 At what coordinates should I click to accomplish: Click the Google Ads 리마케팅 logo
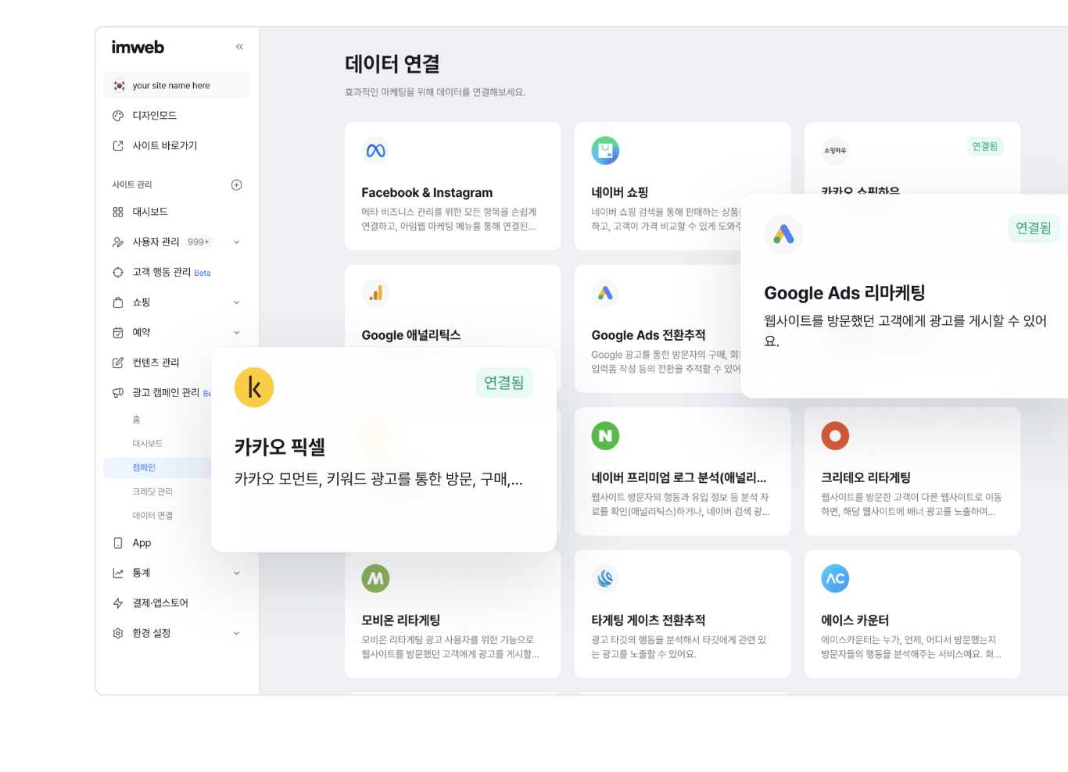point(783,234)
